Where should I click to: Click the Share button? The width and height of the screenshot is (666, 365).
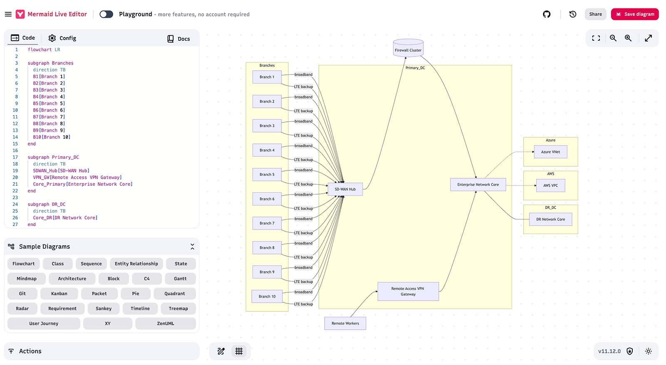pos(595,14)
